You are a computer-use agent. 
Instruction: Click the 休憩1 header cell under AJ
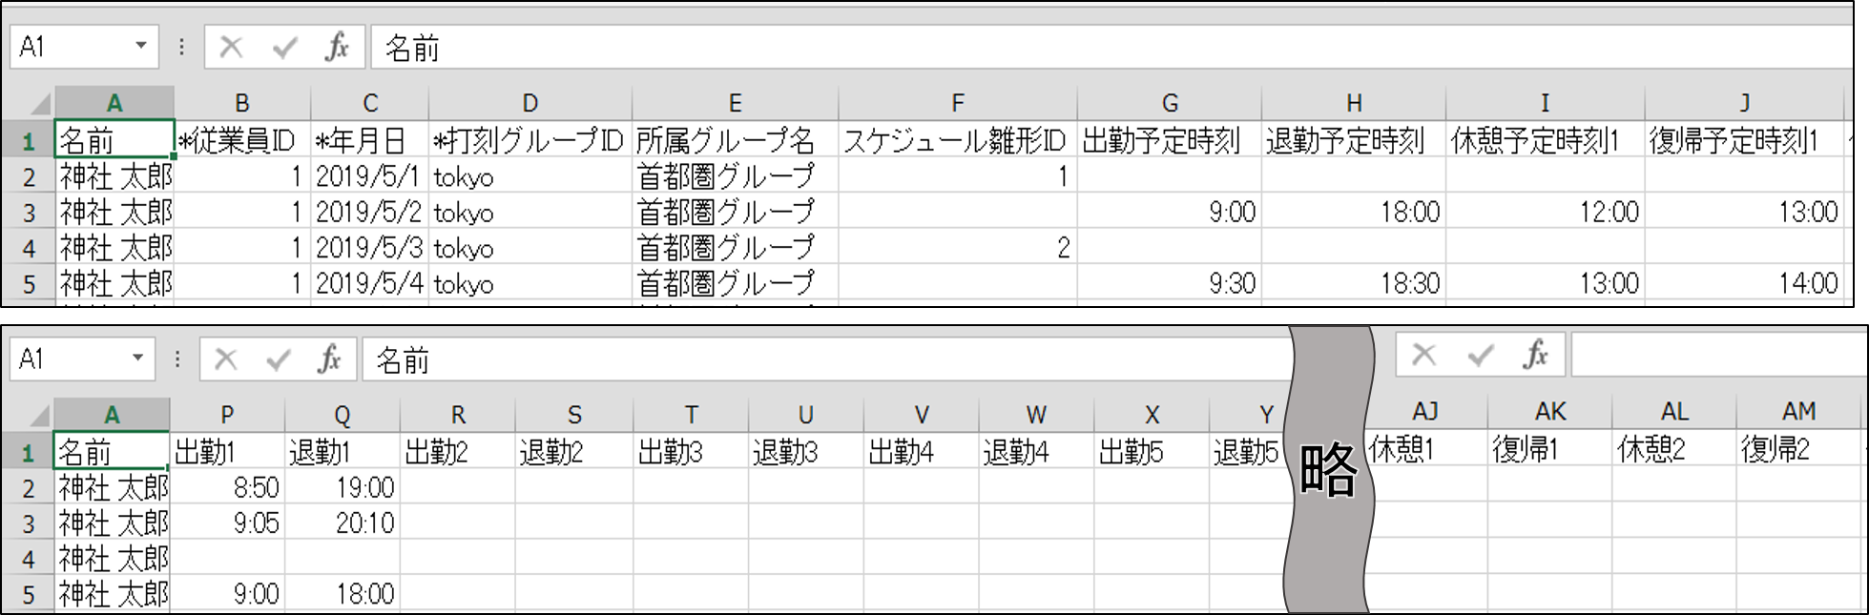tap(1425, 448)
